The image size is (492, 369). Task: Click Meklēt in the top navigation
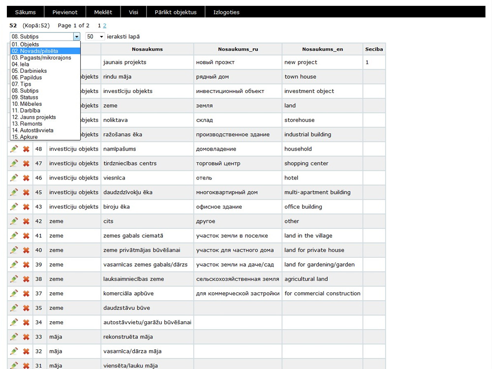tap(103, 12)
